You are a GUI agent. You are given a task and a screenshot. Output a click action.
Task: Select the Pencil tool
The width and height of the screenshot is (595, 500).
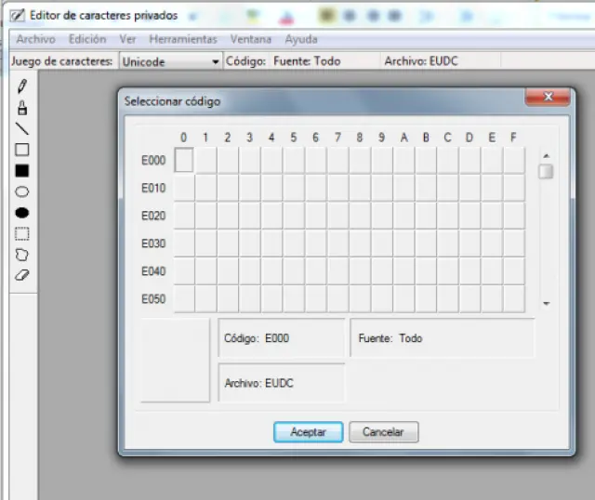22,86
